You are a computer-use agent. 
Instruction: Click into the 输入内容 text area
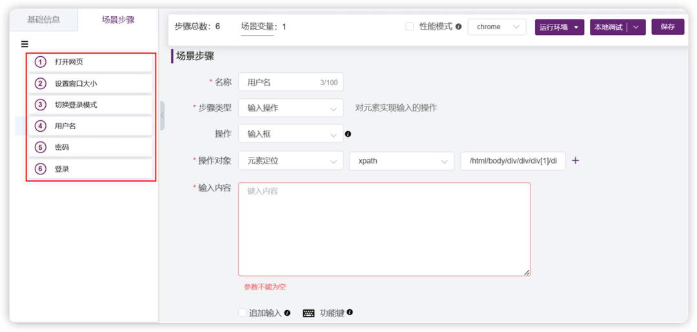(385, 229)
